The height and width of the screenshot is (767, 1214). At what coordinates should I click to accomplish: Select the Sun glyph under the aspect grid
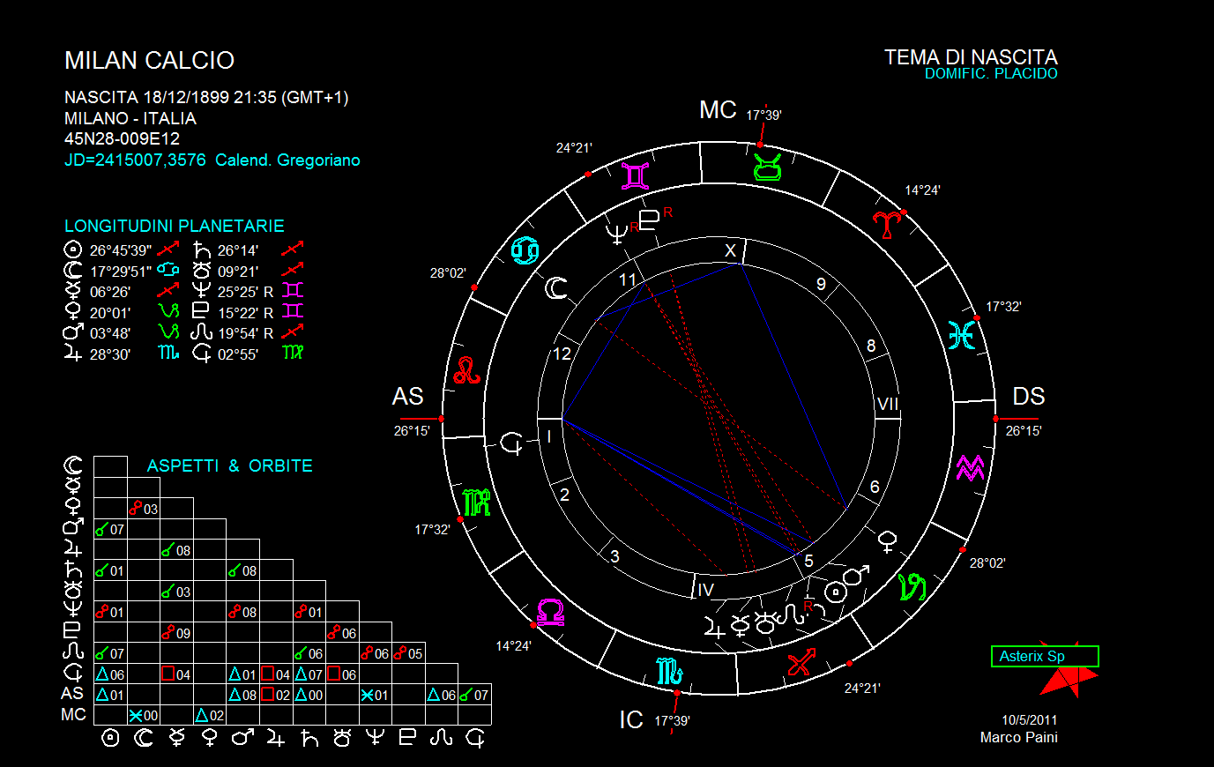[110, 738]
